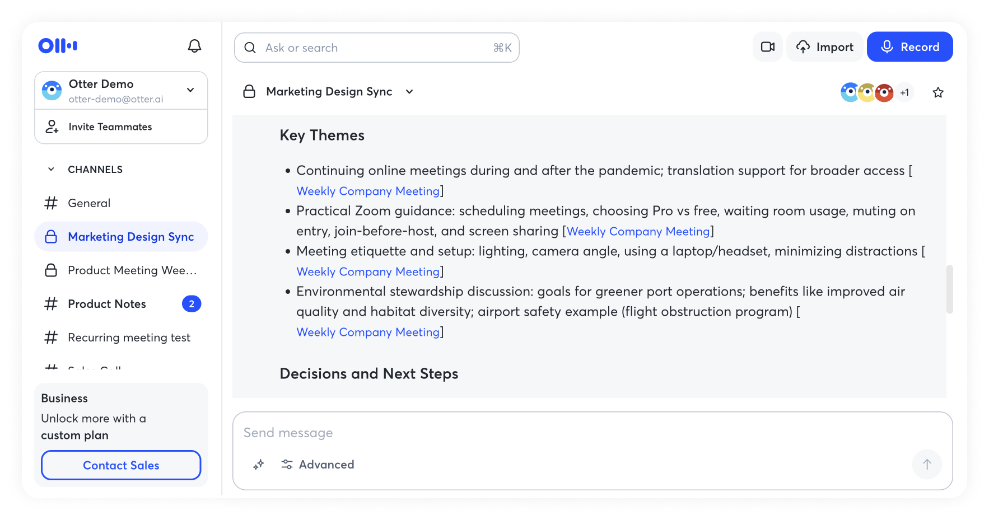Image resolution: width=989 pixels, height=520 pixels.
Task: Open the notifications bell
Action: 194,46
